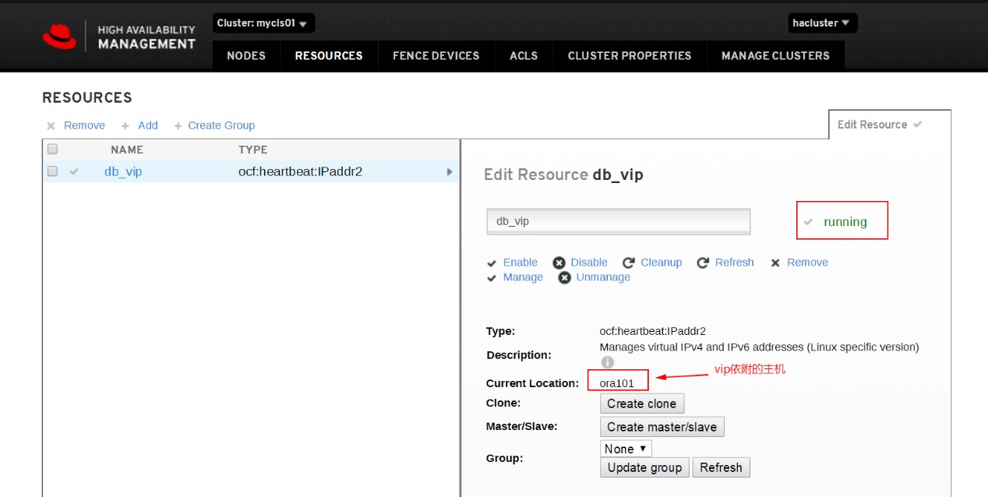Check the checkbox on the db_vip row
Viewport: 988px width, 497px height.
[51, 171]
